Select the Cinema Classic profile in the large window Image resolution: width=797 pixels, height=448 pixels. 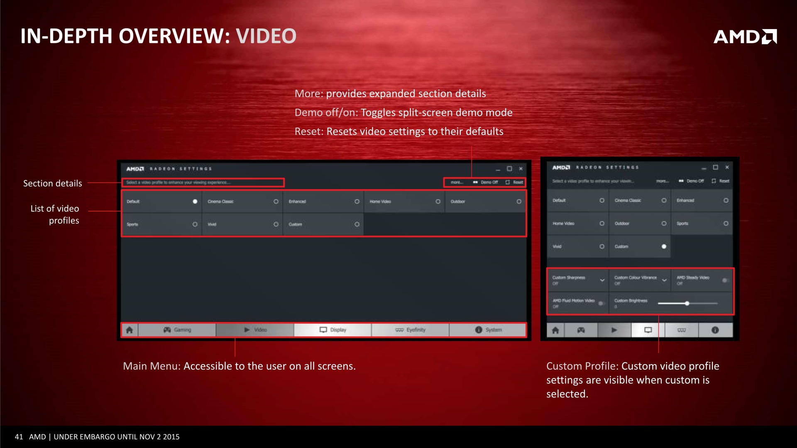[x=243, y=202]
